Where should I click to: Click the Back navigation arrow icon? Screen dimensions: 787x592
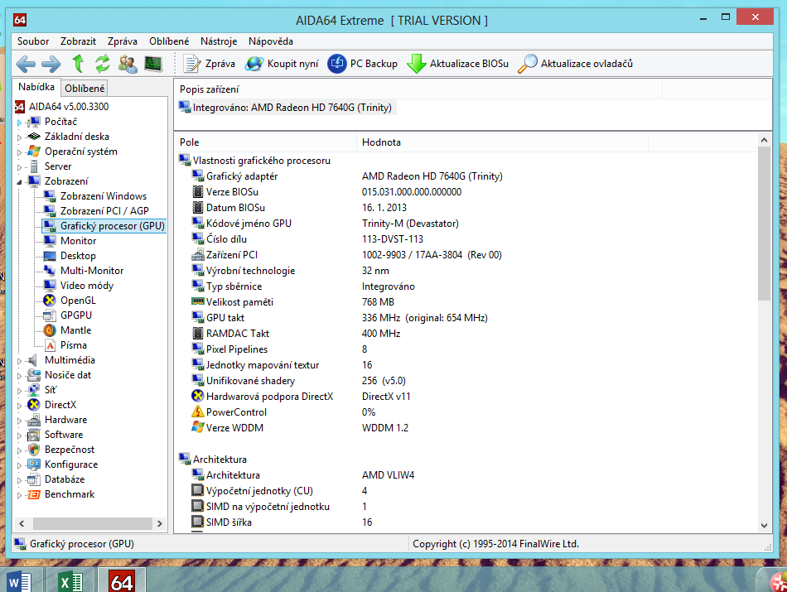click(x=26, y=64)
